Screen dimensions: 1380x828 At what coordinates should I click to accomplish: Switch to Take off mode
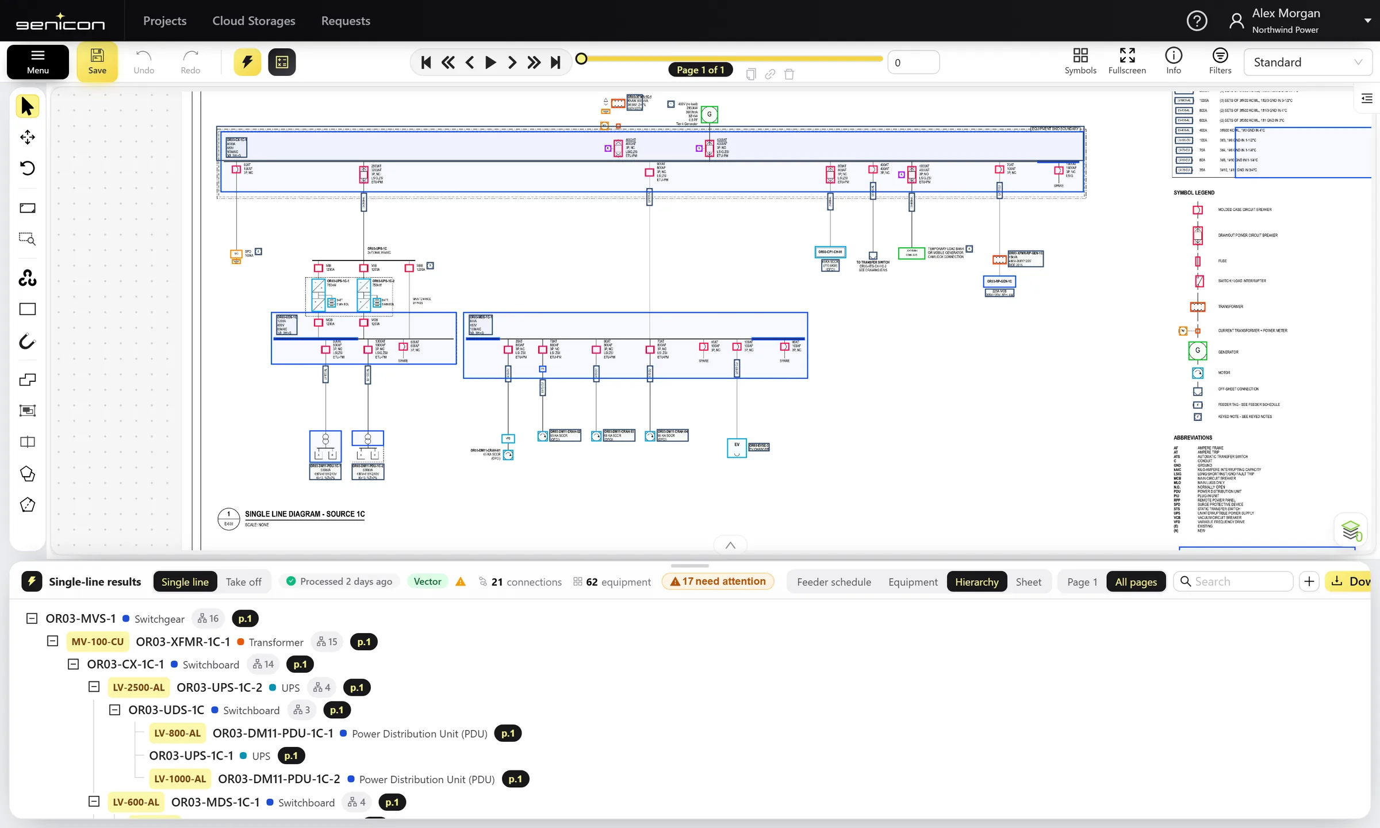[244, 581]
